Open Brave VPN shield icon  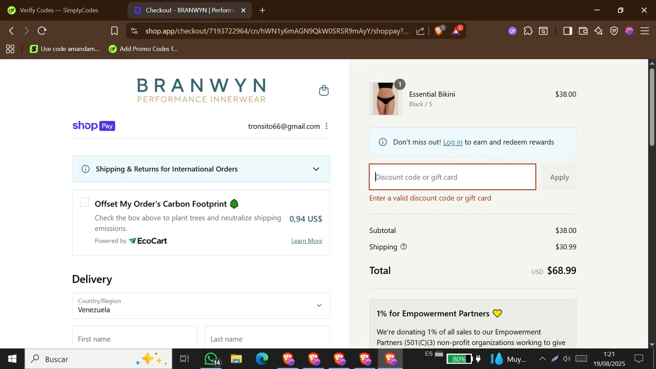[x=614, y=31]
